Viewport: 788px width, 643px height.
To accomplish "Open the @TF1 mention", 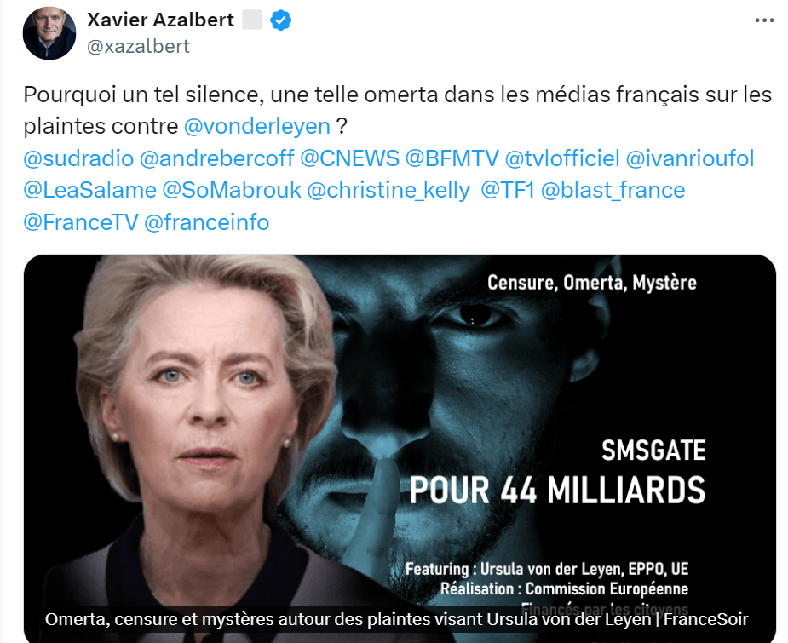I will (x=508, y=191).
